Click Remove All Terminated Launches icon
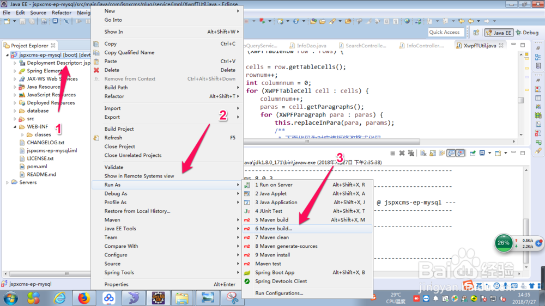545x306 pixels. tap(411, 153)
